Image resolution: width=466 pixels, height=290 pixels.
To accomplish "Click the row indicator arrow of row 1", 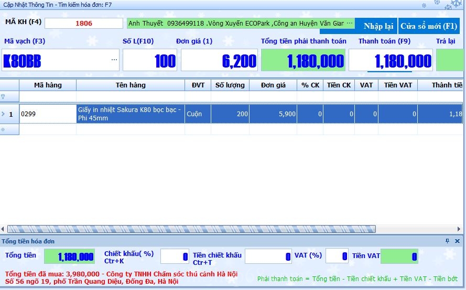I will pyautogui.click(x=3, y=114).
